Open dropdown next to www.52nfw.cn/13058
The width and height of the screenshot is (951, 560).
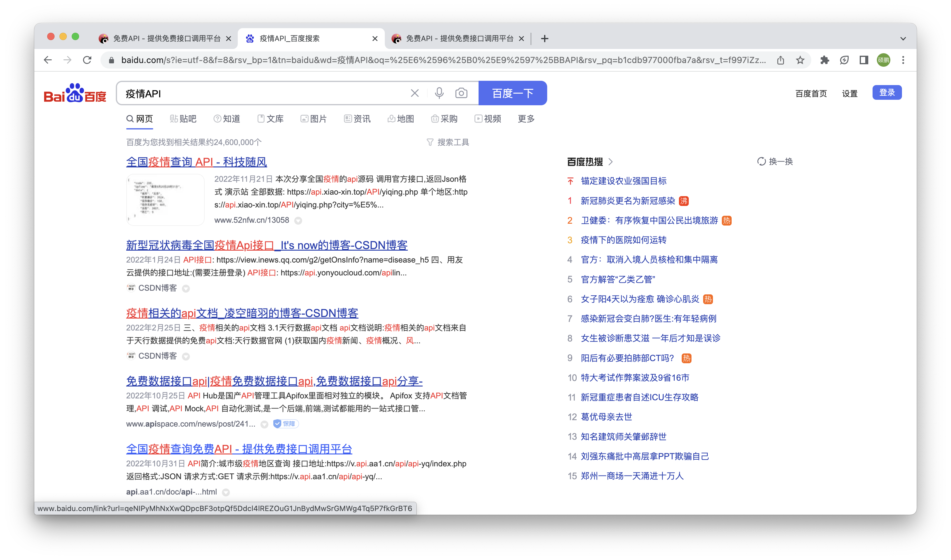(298, 221)
